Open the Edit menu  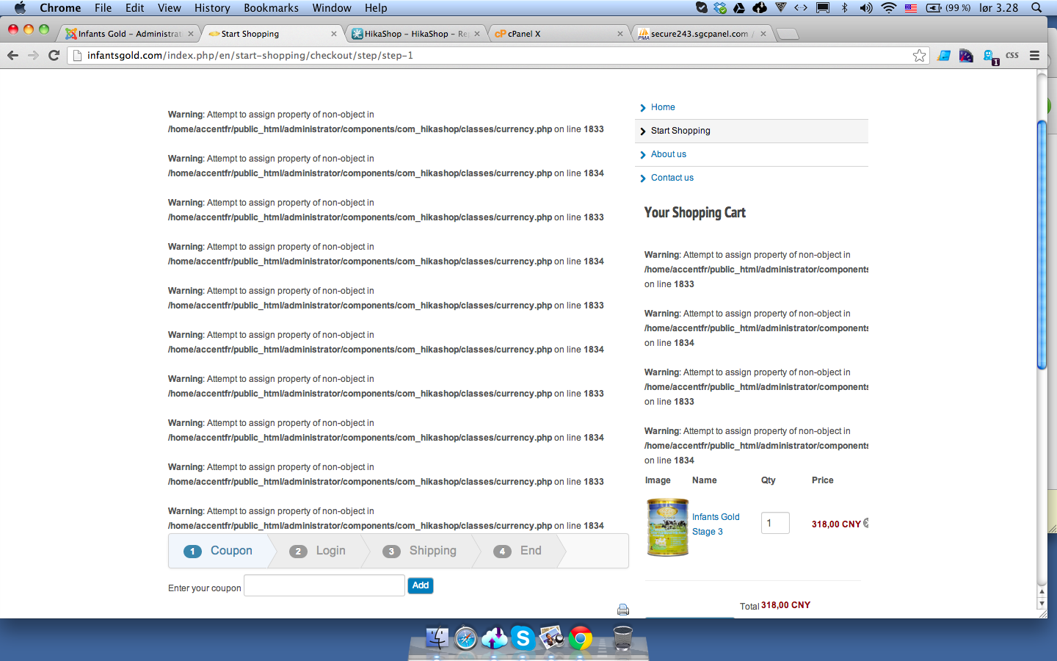coord(135,8)
